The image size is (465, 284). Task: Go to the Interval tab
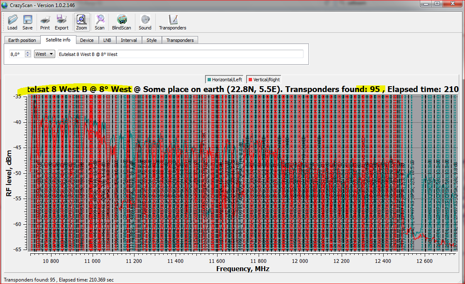pyautogui.click(x=129, y=40)
